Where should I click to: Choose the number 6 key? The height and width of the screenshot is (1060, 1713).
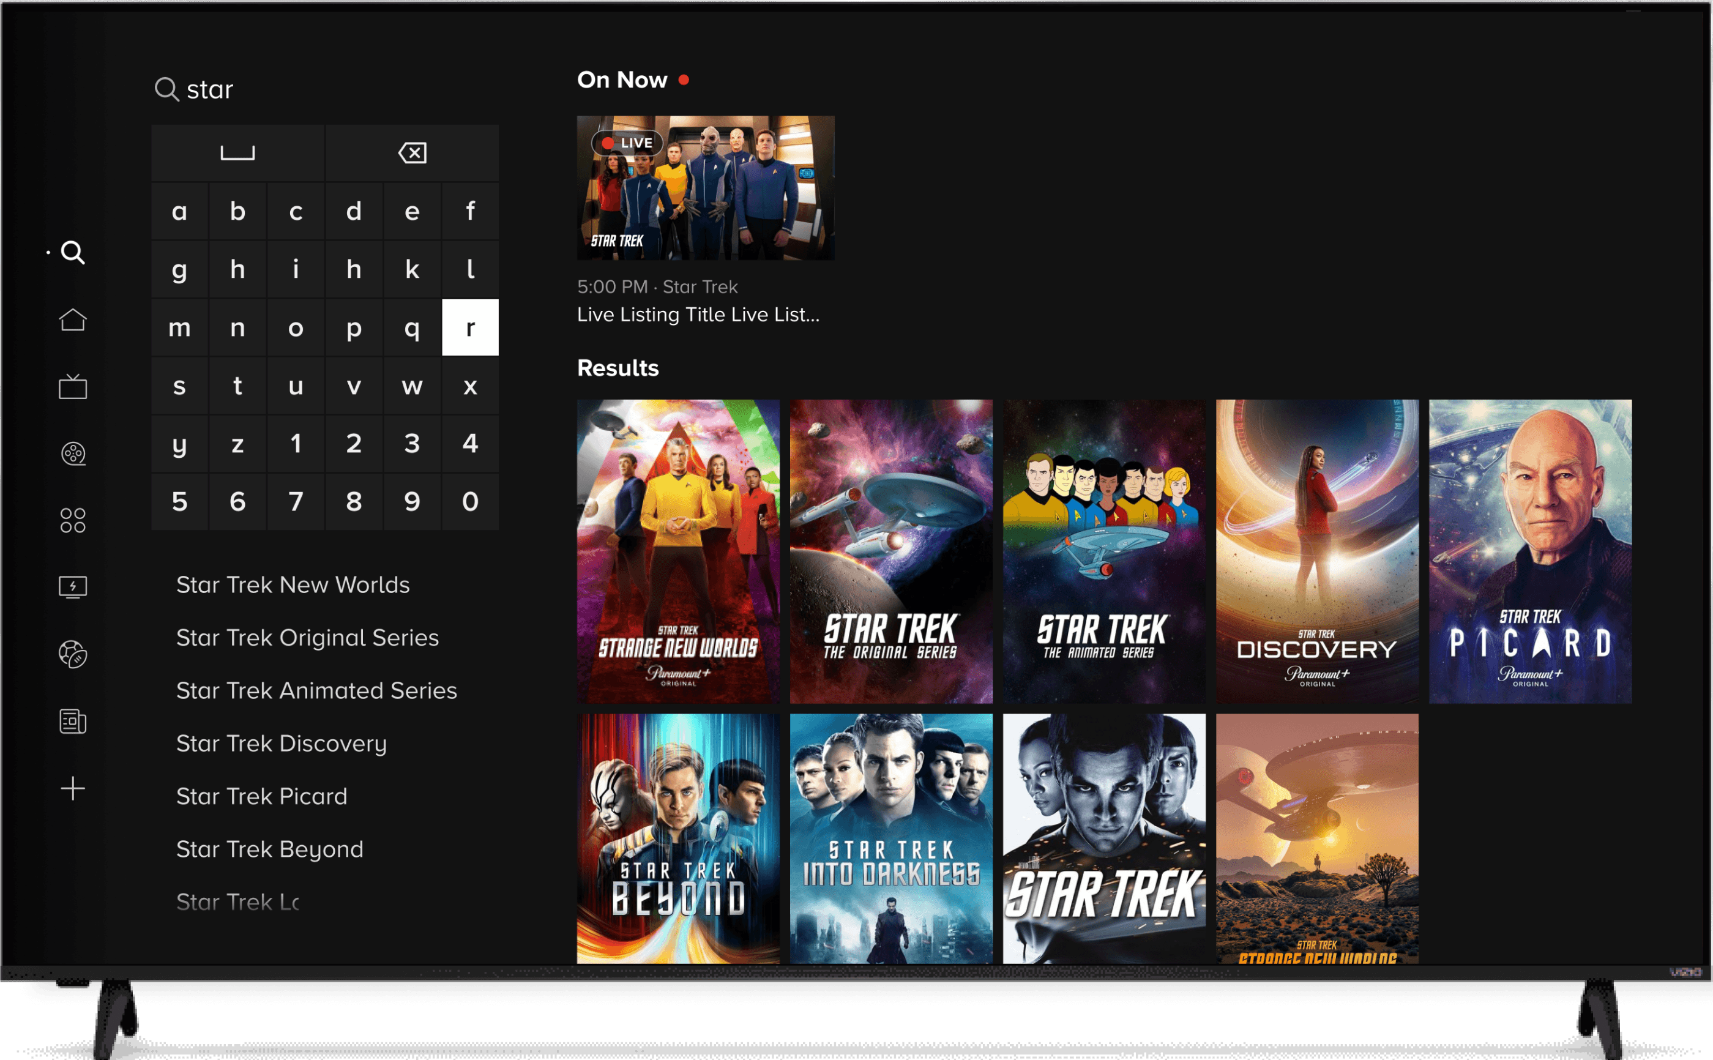point(237,502)
